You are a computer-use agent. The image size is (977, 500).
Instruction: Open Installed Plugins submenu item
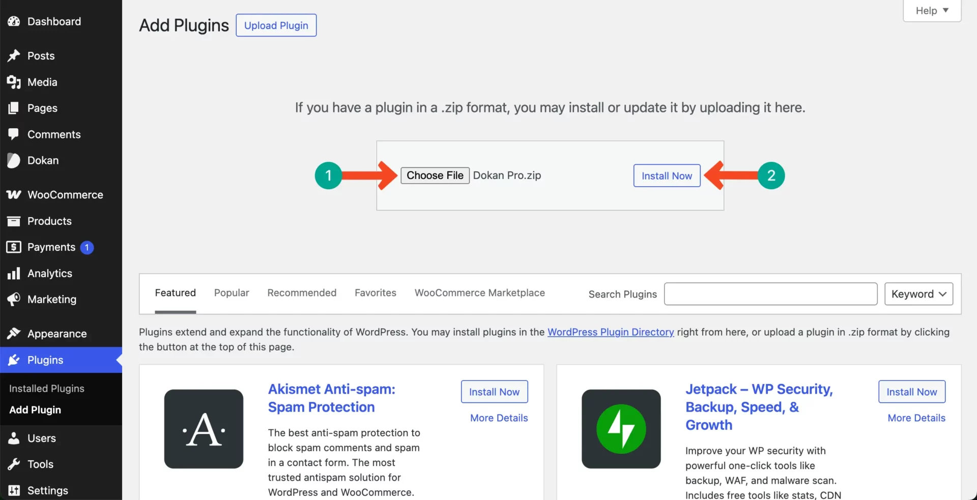[x=47, y=389]
